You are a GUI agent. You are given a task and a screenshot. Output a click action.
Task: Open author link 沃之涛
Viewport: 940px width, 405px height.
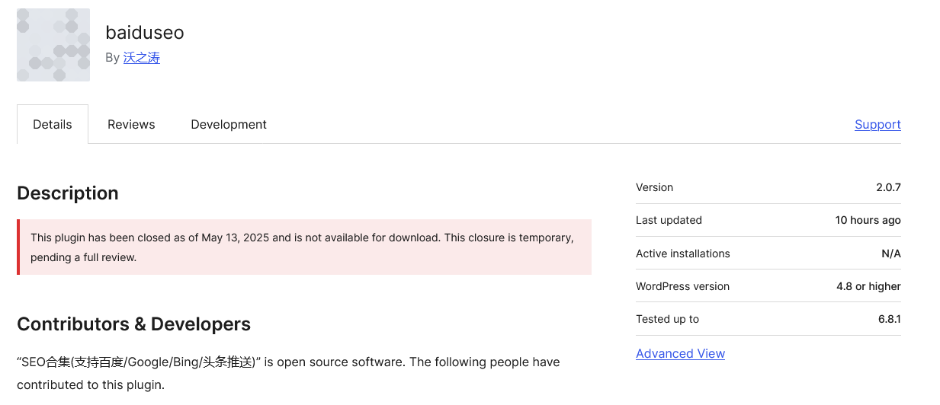(142, 58)
